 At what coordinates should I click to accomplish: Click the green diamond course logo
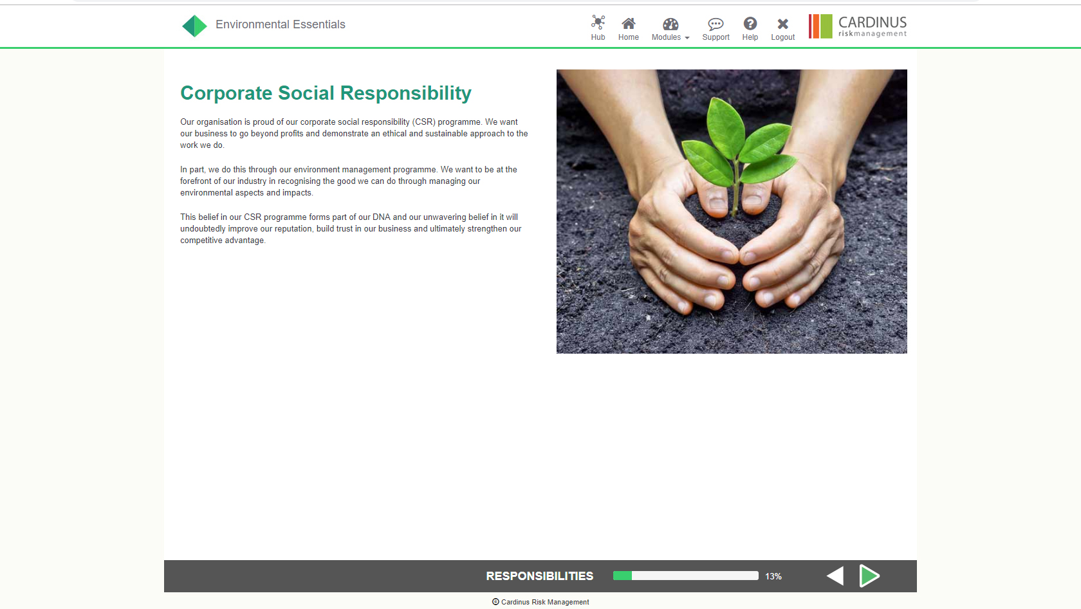click(194, 26)
